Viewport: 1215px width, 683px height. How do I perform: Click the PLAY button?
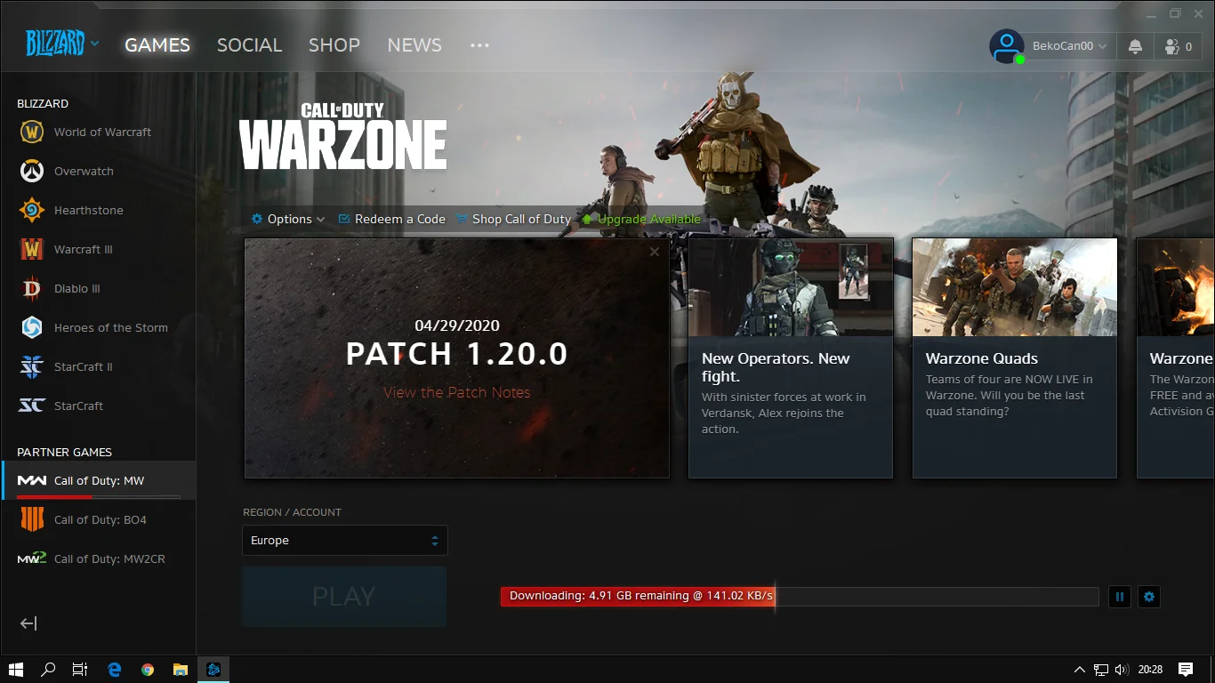point(344,597)
